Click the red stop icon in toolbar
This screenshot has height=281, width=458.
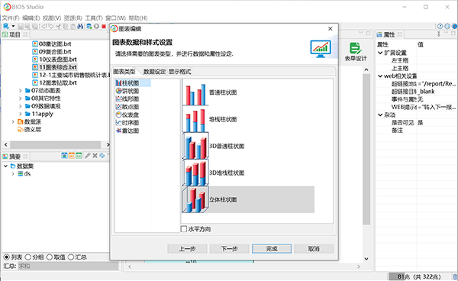pos(104,26)
